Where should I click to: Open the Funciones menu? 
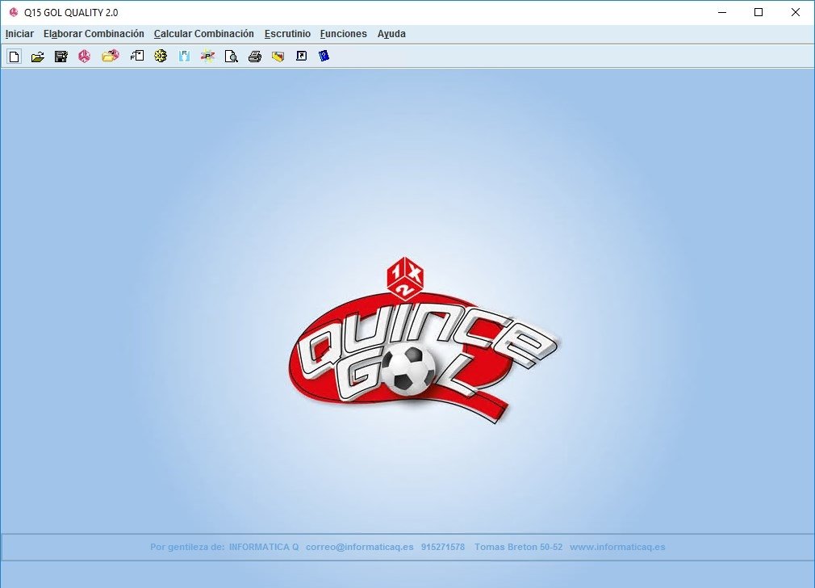coord(344,34)
